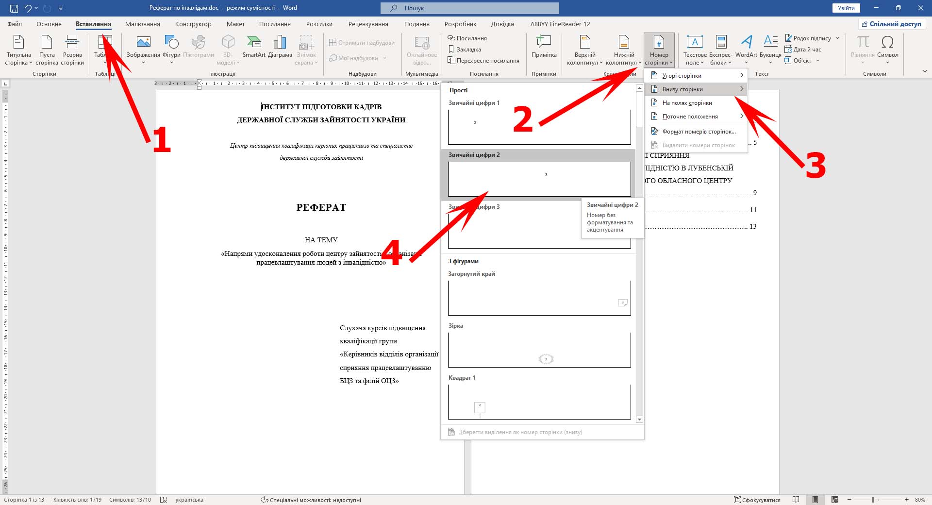Image resolution: width=932 pixels, height=505 pixels.
Task: Switch to the Макет tab
Action: click(x=235, y=24)
